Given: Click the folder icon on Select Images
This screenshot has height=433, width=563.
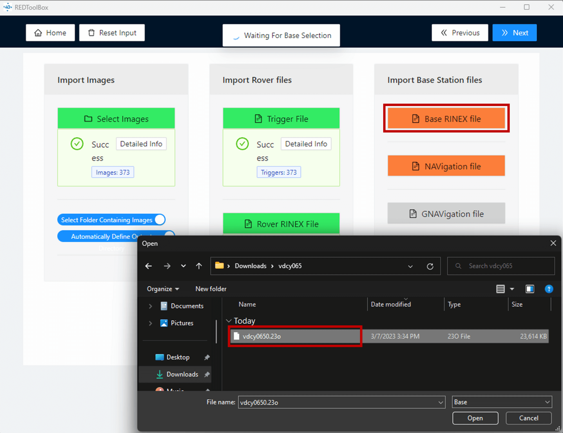Looking at the screenshot, I should tap(88, 119).
